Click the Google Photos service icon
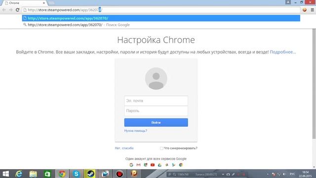 (167, 165)
